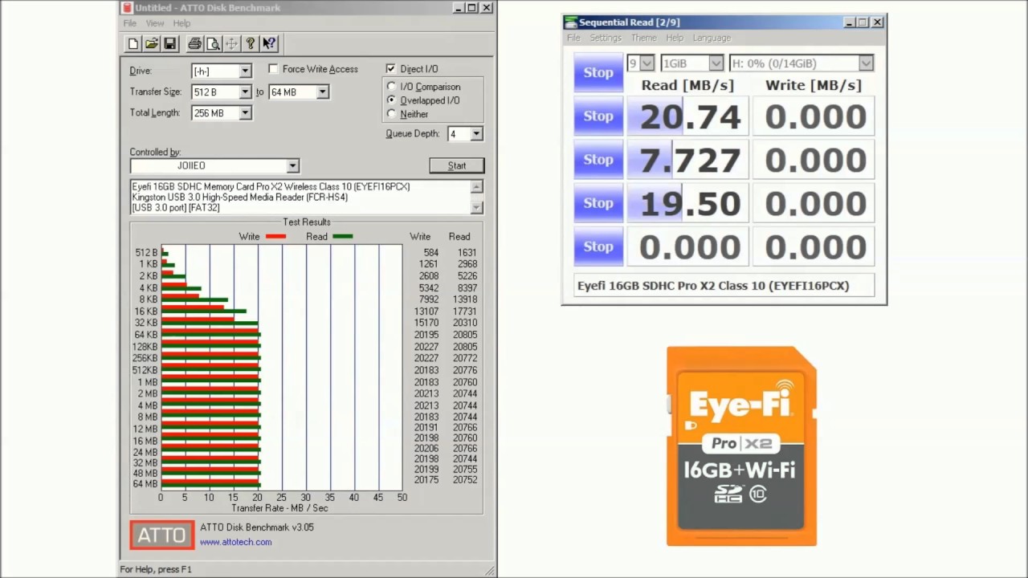Open Theme menu in Sequential Read window
The image size is (1028, 578).
tap(643, 38)
